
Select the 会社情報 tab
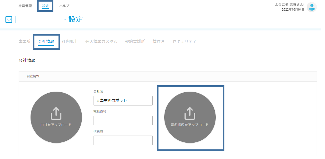point(46,41)
